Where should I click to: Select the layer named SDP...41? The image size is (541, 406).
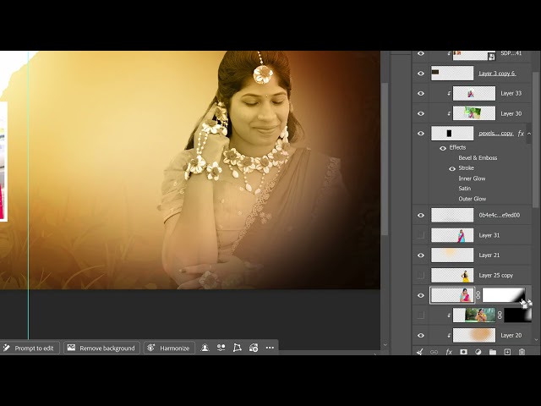click(511, 53)
